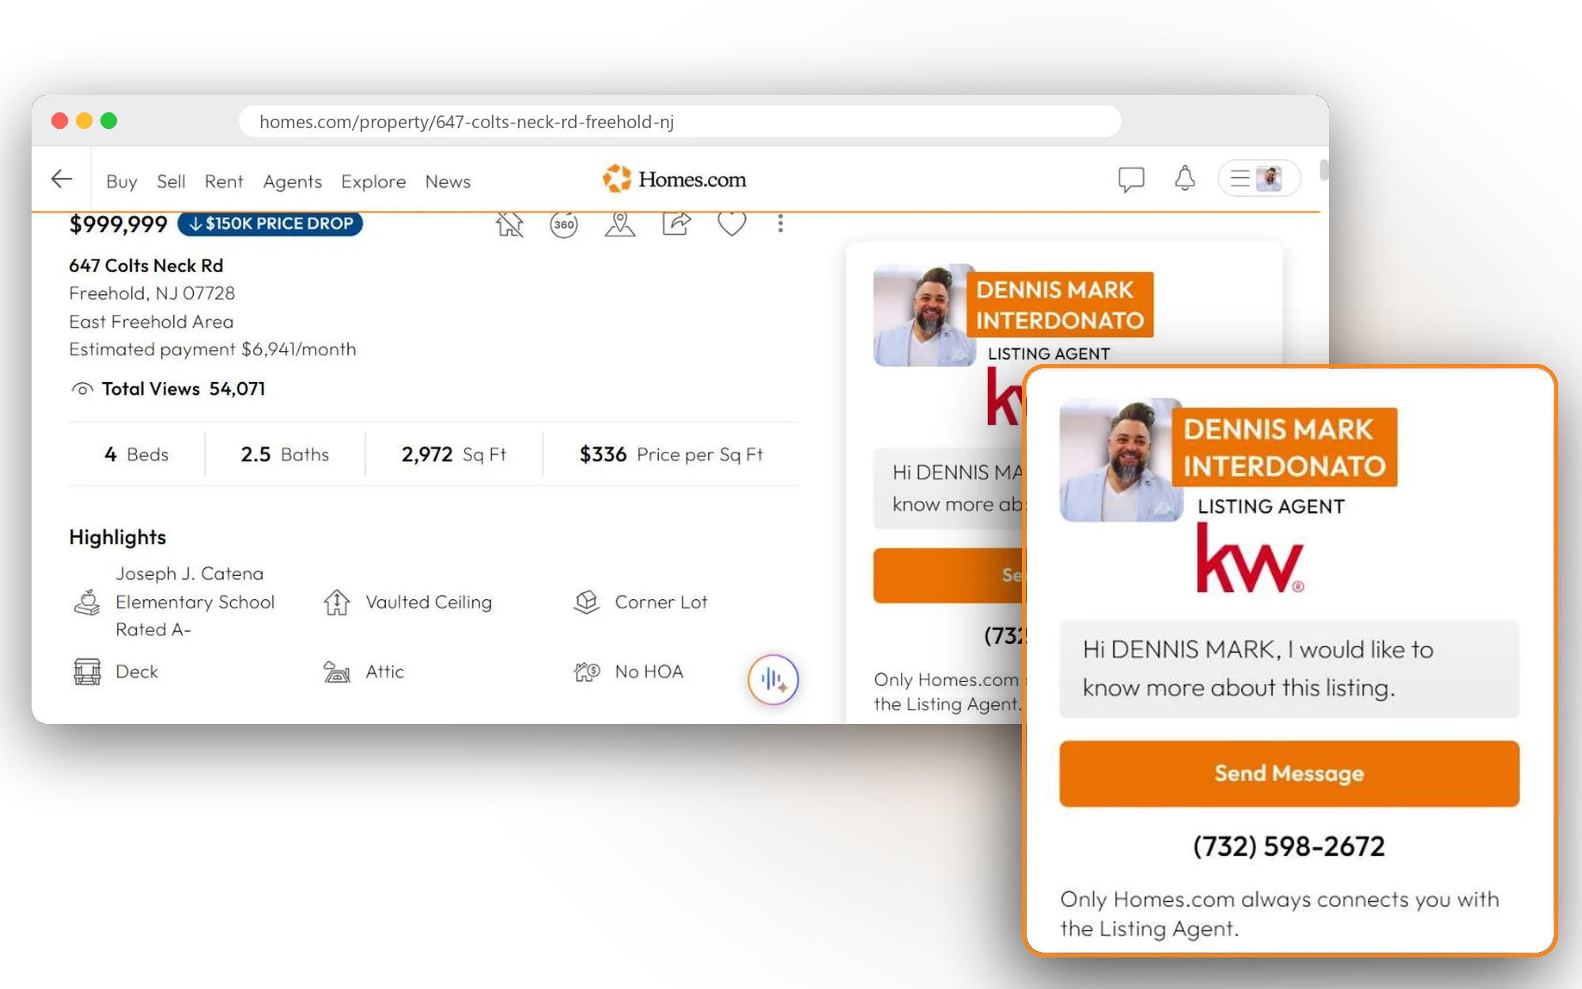Call the agent number (732) 598-2672
1582x989 pixels.
(1289, 847)
